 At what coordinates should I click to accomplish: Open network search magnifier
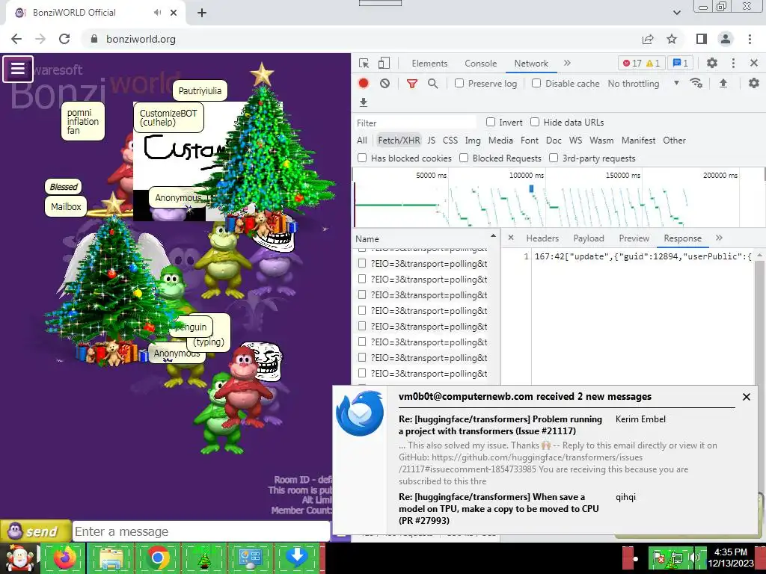[433, 84]
